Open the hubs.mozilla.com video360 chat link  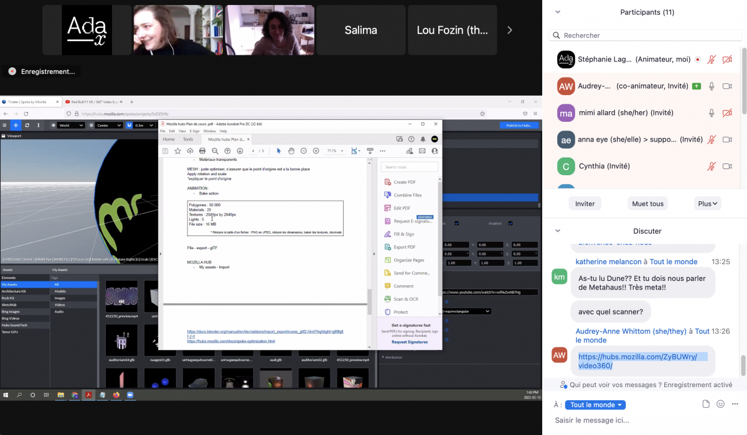(642, 361)
